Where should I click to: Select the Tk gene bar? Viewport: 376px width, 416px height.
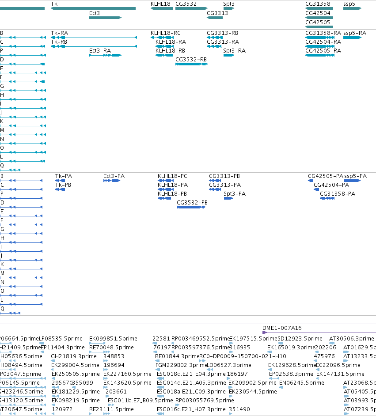pos(93,8)
